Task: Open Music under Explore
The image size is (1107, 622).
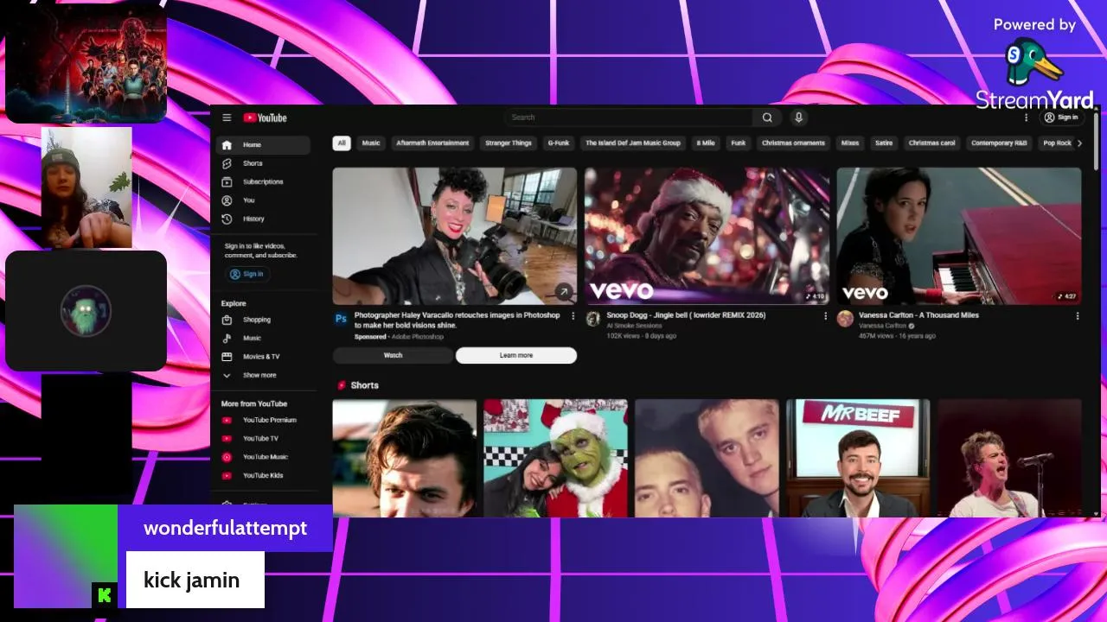Action: click(263, 338)
